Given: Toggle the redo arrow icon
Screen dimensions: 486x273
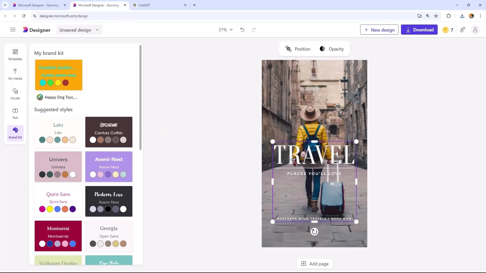Looking at the screenshot, I should pos(254,30).
